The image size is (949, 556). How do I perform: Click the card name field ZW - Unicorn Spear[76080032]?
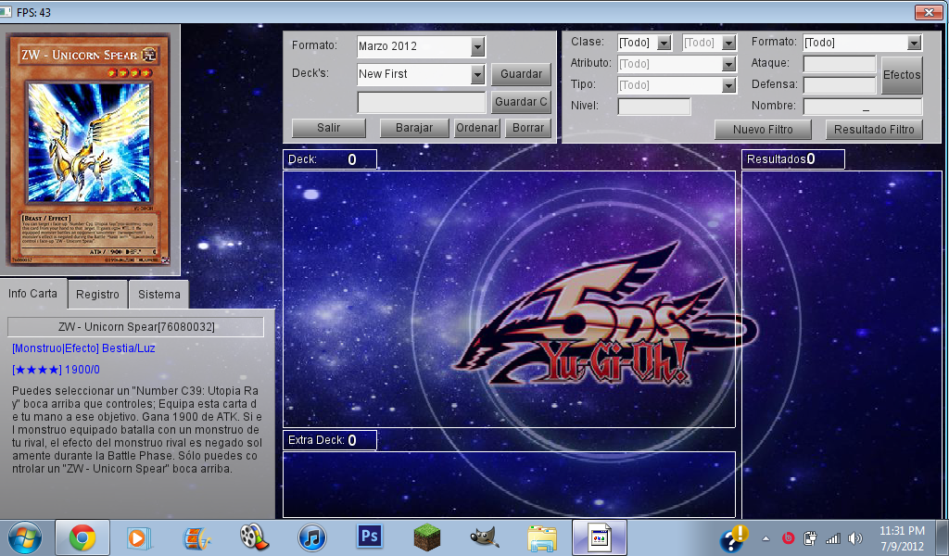135,327
